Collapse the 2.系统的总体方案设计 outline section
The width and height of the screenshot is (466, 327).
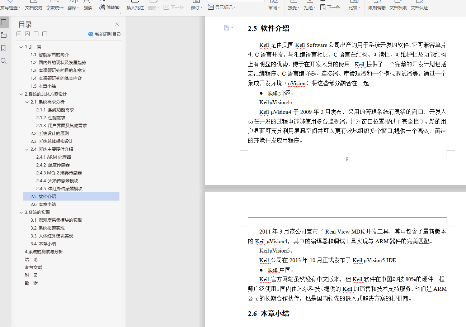coord(21,94)
